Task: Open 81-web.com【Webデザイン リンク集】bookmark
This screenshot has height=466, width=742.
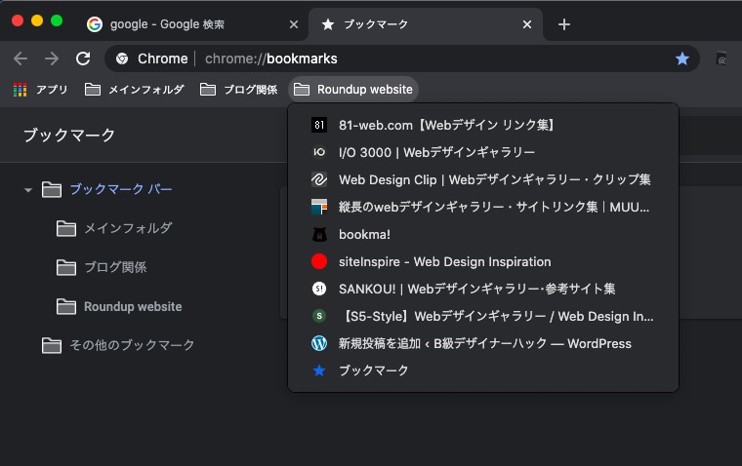Action: pyautogui.click(x=483, y=125)
